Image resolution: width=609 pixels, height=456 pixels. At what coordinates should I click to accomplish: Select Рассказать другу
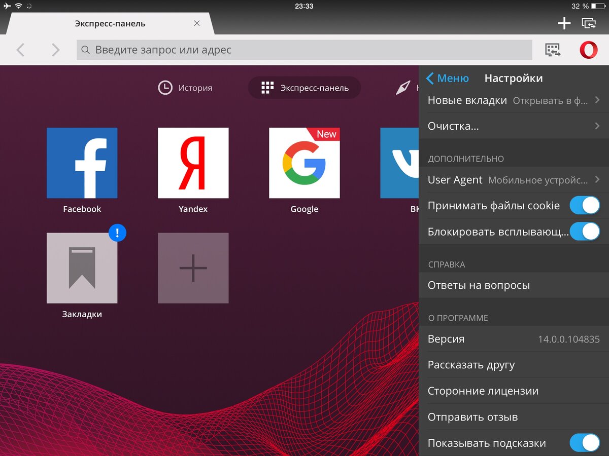point(514,365)
